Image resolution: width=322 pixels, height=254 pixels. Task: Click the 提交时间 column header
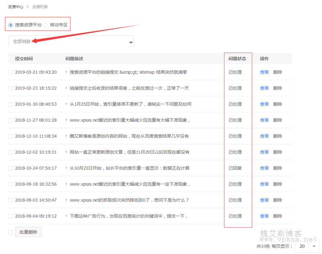(x=24, y=59)
